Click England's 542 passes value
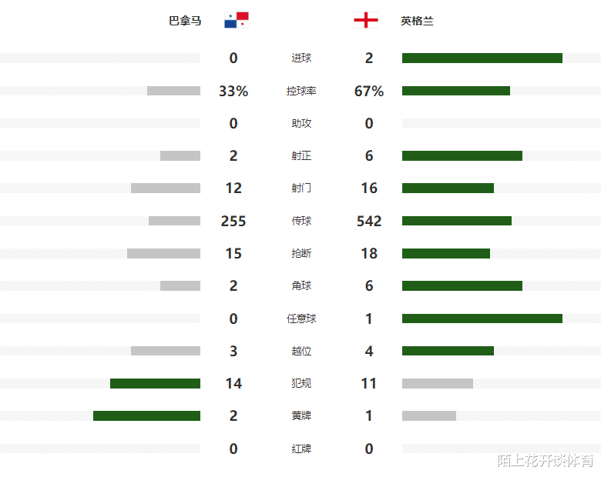This screenshot has height=477, width=601. pyautogui.click(x=369, y=222)
